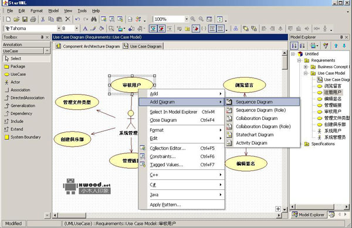Viewport: 352px width, 228px height.
Task: Click the Align Left toolbar icon
Action: click(x=264, y=29)
